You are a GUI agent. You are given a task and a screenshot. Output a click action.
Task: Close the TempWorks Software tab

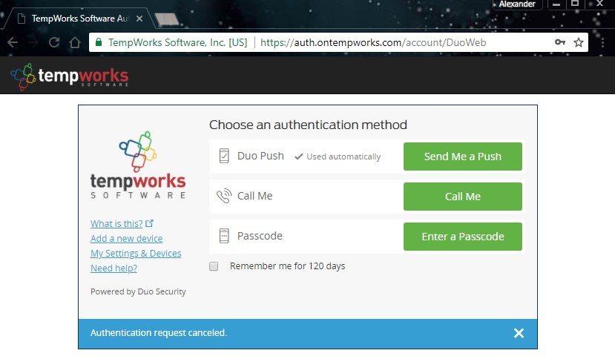pyautogui.click(x=139, y=19)
